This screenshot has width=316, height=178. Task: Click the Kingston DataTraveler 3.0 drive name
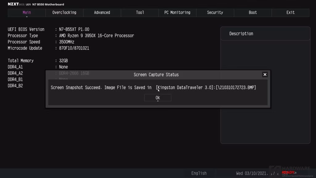tap(185, 87)
